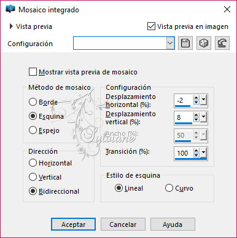Select the Curvo corner style

169,188
